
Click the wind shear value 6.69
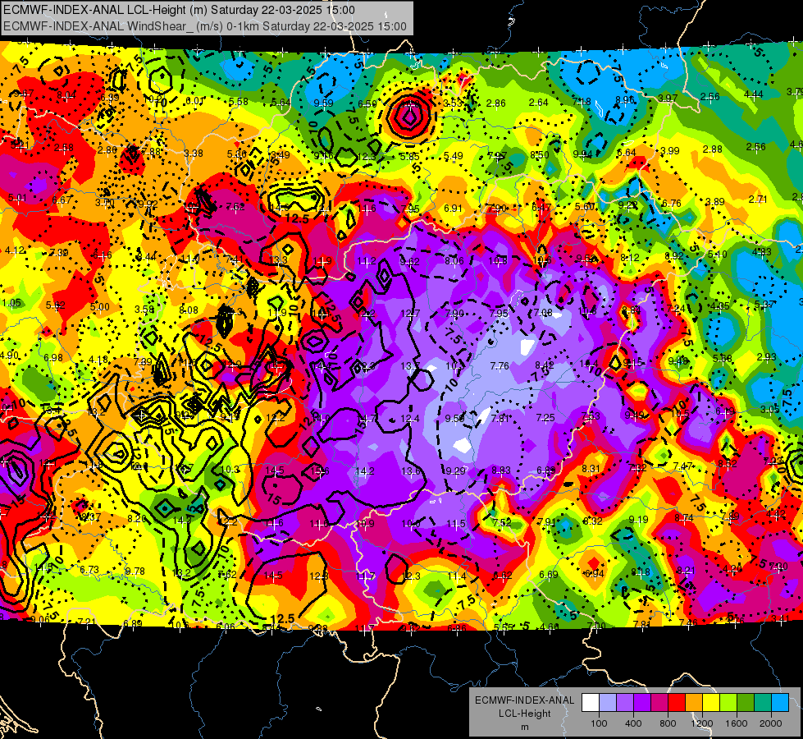point(549,574)
